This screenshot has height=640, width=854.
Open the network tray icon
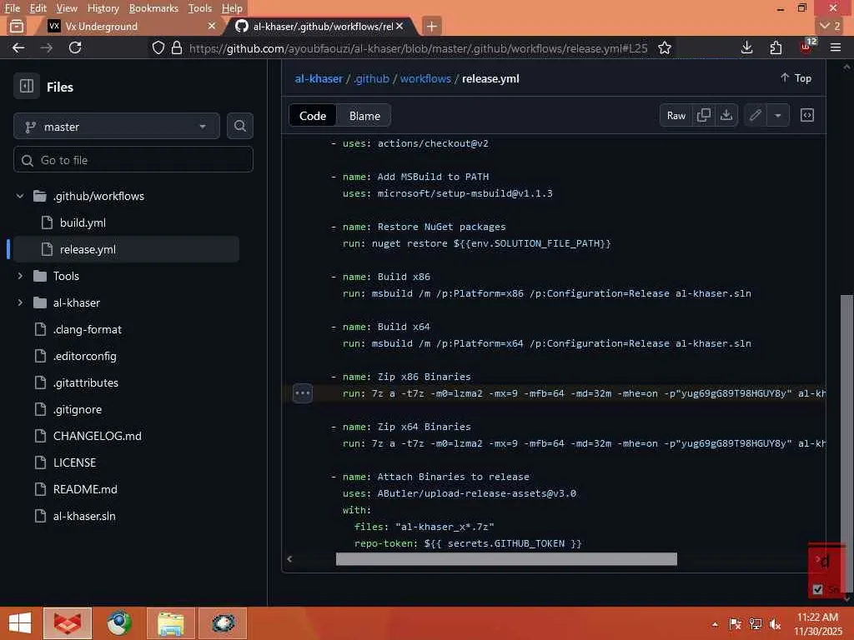pos(756,624)
